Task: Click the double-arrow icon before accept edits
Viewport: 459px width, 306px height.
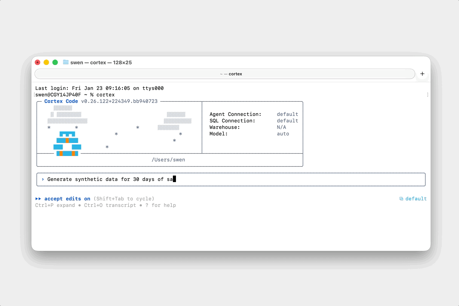Action: [38, 199]
